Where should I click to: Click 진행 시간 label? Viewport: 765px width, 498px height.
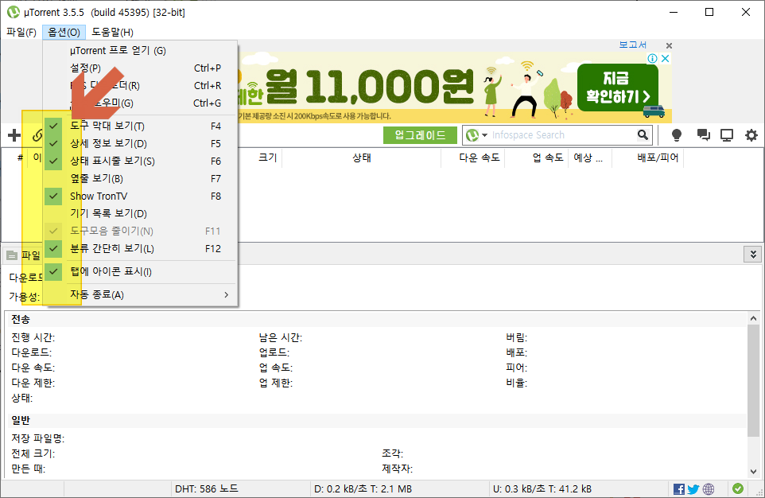pyautogui.click(x=33, y=337)
